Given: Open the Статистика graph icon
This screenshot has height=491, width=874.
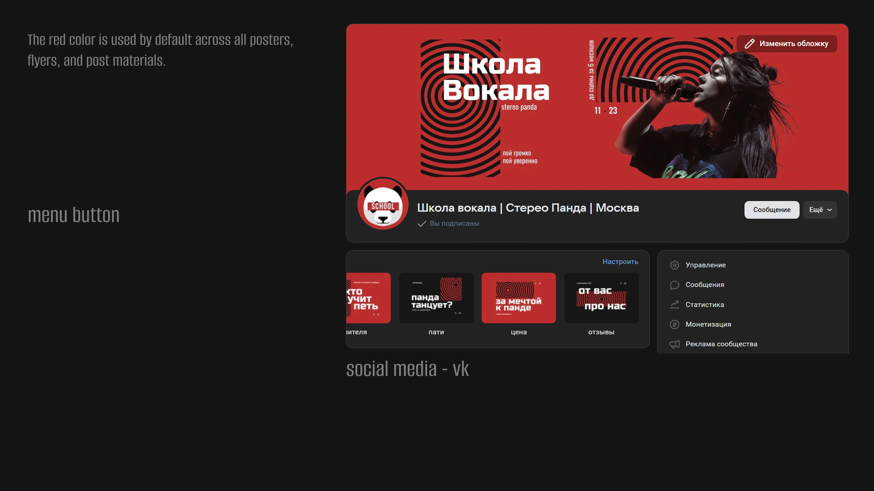Looking at the screenshot, I should (675, 304).
